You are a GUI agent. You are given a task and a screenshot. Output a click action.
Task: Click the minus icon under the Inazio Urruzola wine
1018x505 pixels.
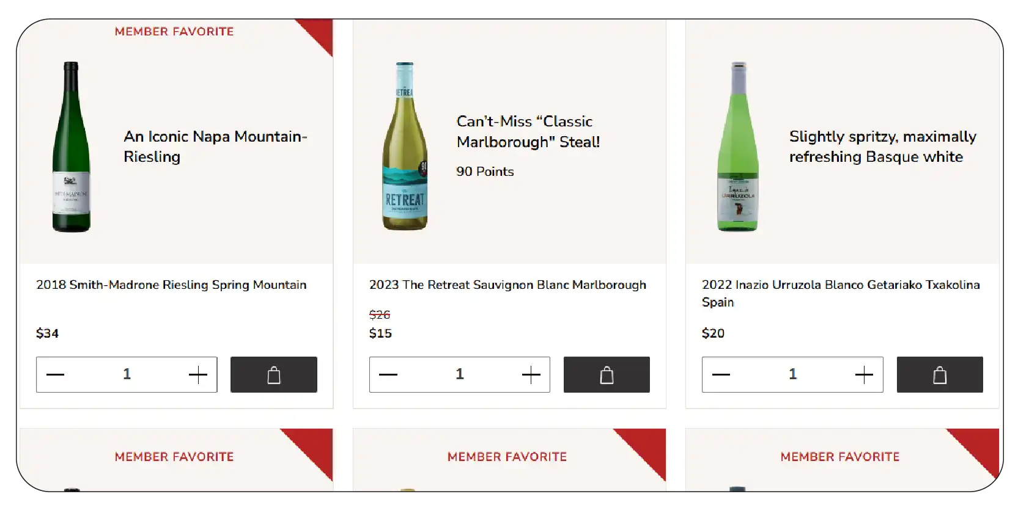click(721, 374)
